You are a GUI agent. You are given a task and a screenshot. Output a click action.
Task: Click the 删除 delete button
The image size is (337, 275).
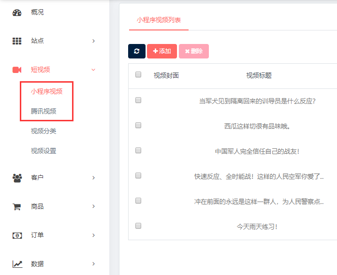tap(194, 51)
